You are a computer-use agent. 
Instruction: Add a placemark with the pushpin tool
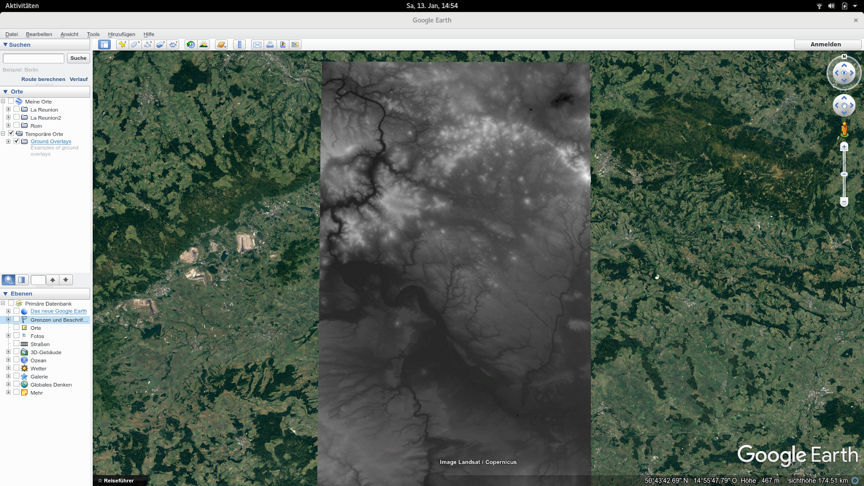coord(123,44)
